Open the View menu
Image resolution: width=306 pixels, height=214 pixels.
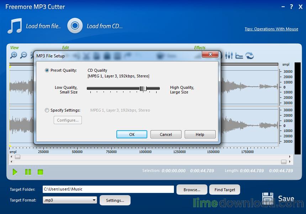(15, 47)
